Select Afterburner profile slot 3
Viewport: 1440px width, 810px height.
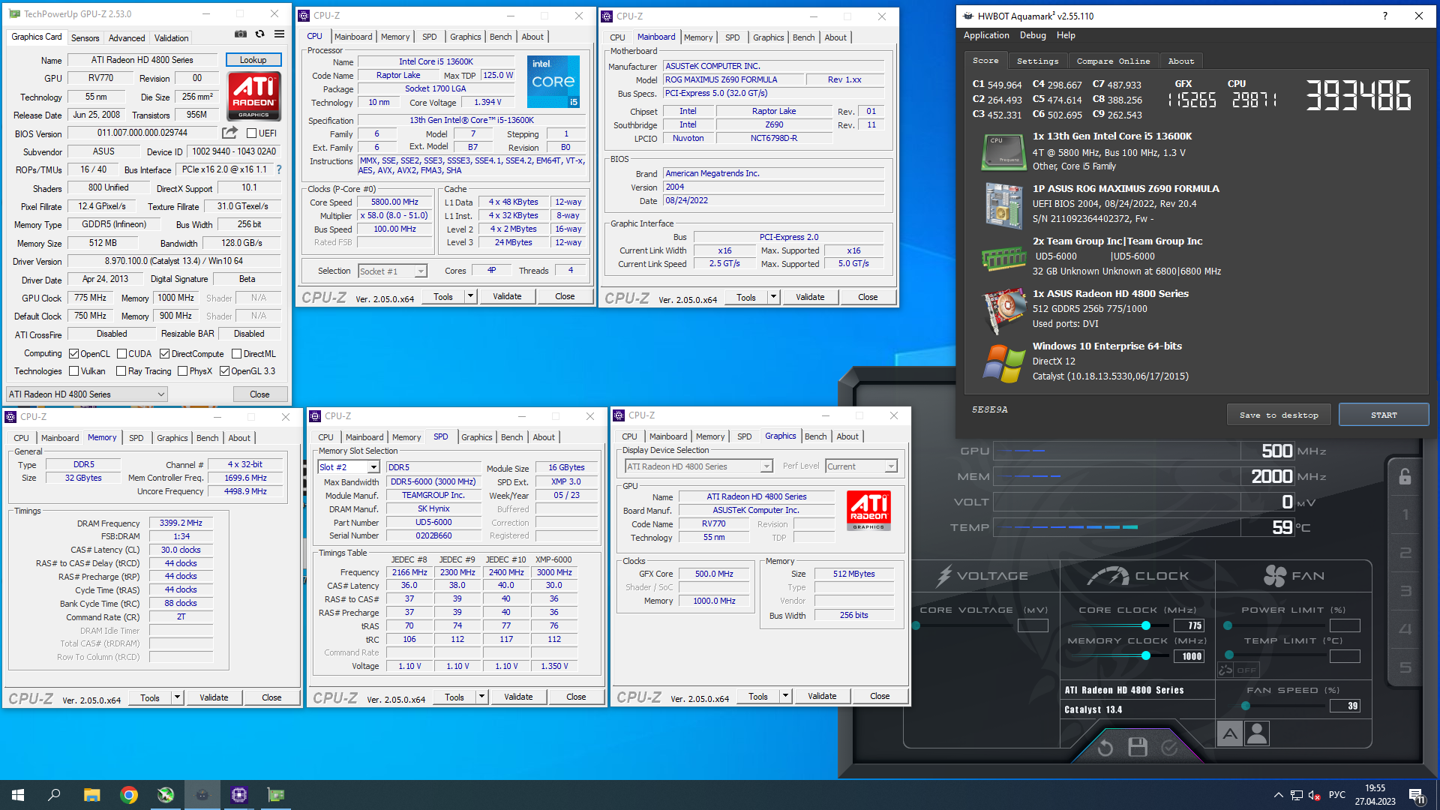coord(1405,591)
